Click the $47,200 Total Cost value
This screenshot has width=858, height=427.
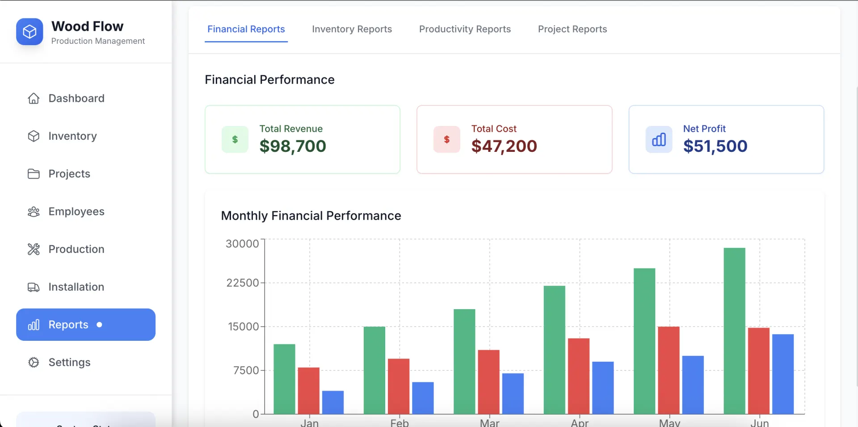coord(504,147)
